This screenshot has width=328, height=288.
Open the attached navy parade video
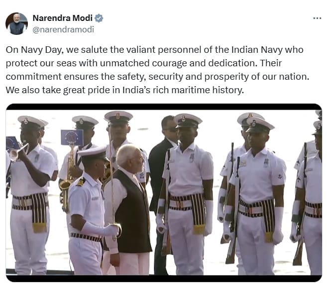(164, 193)
